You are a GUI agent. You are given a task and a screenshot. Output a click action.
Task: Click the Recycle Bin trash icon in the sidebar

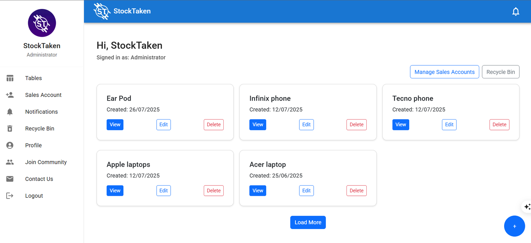coord(10,128)
